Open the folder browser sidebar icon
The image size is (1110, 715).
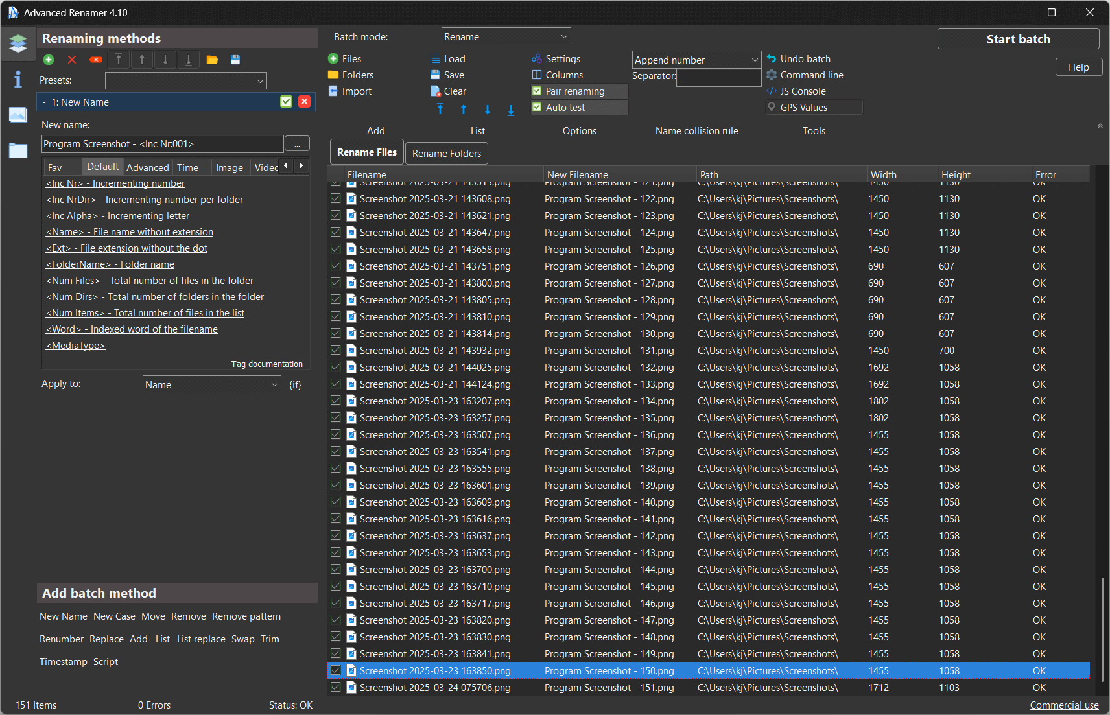coord(18,150)
